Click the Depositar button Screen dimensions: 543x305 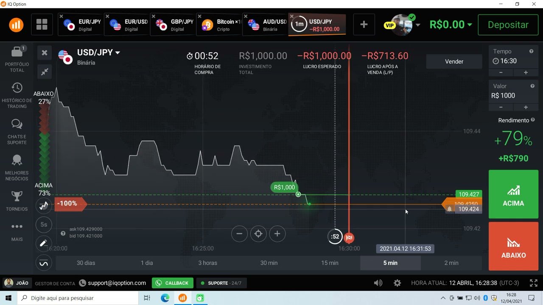pos(508,25)
